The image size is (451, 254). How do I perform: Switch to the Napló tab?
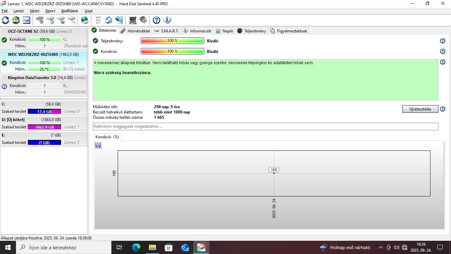(x=224, y=31)
